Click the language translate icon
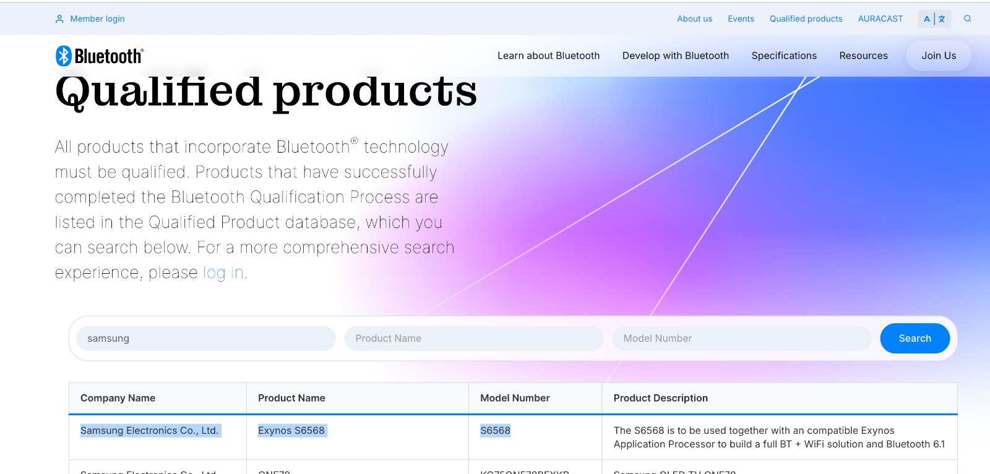The image size is (990, 474). point(934,19)
